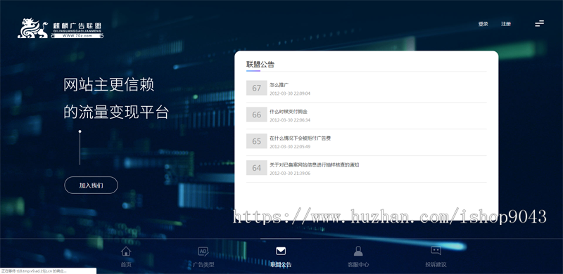563x274 pixels.
Task: Click the date 2012-03-30 22:06:34
Action: 290,120
